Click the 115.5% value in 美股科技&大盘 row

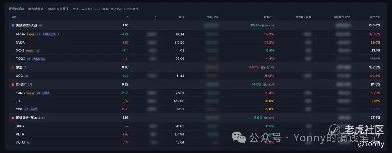(256, 25)
